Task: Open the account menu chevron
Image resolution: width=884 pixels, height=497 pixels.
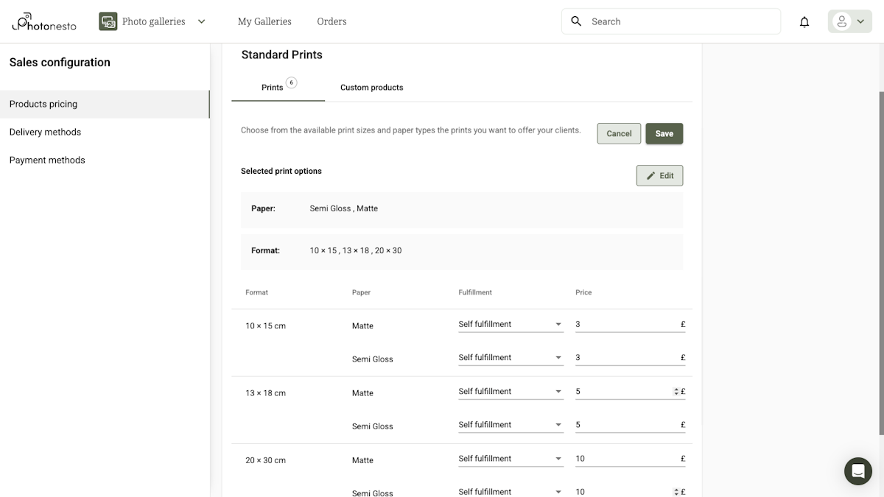Action: [859, 21]
